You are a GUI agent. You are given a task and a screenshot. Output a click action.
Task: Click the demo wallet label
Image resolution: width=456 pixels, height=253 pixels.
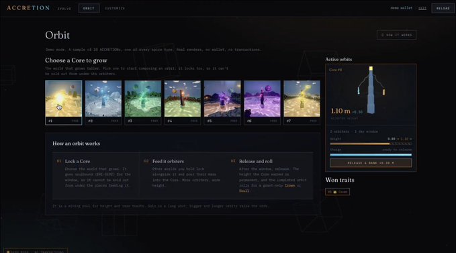point(402,8)
